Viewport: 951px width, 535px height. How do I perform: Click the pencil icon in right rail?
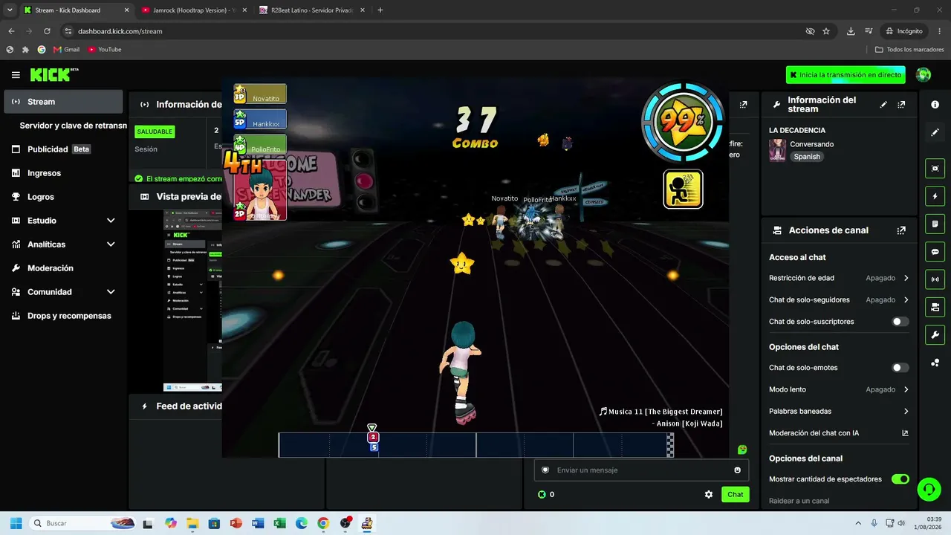[x=935, y=132]
